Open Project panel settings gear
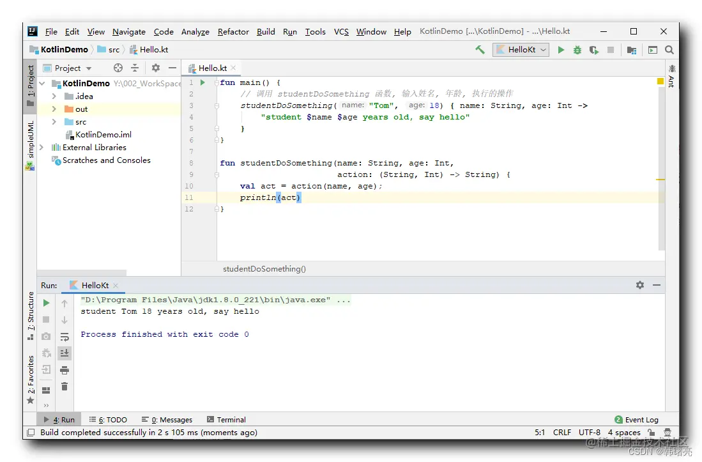This screenshot has width=702, height=462. point(155,68)
